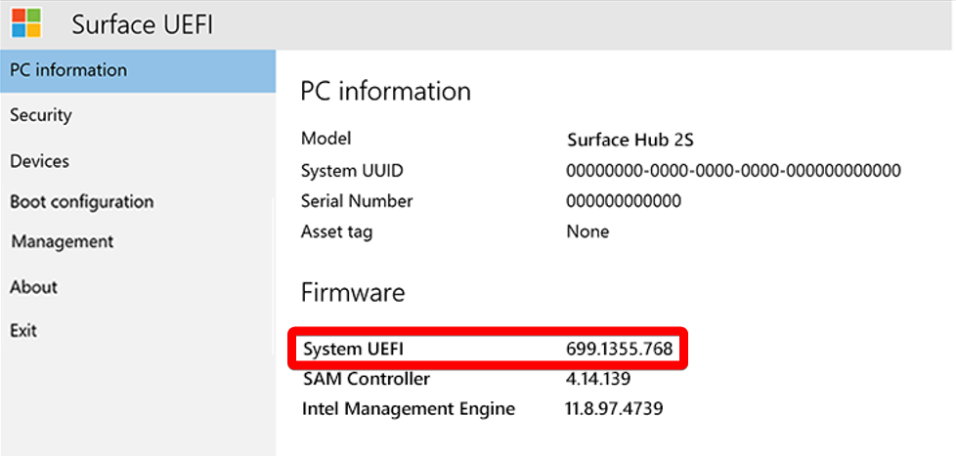
Task: Select the 00000000-0000-0000-0000-000000000000 UUID value
Action: (733, 171)
